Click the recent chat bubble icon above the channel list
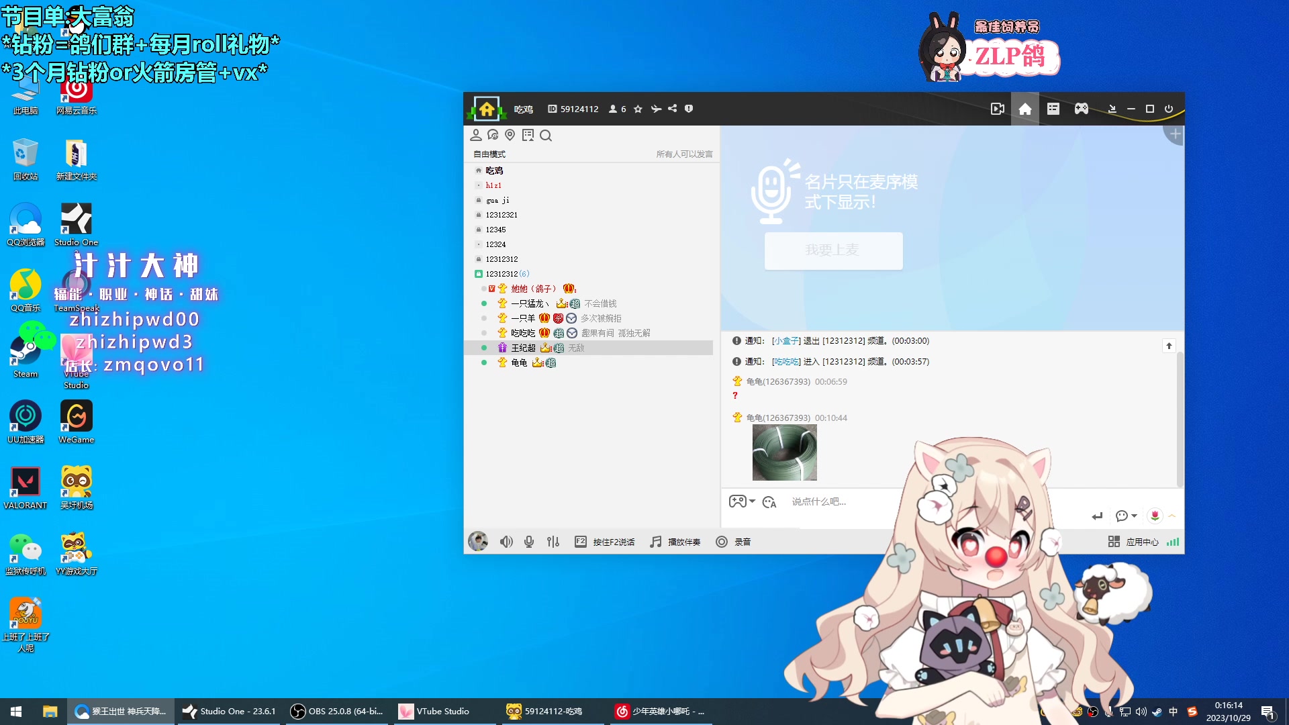 [493, 135]
